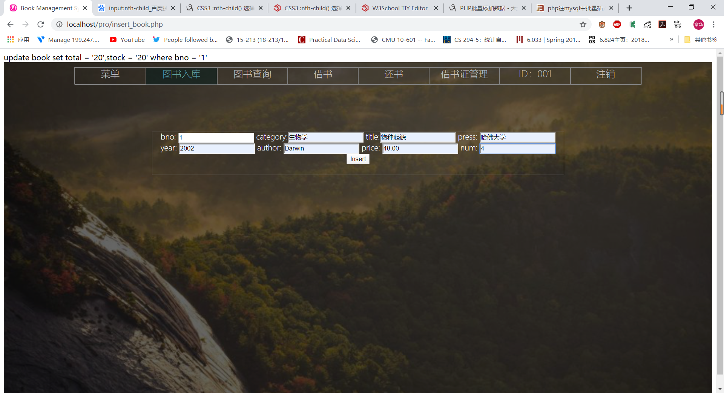
Task: Click the scrollbar down arrow
Action: point(720,389)
